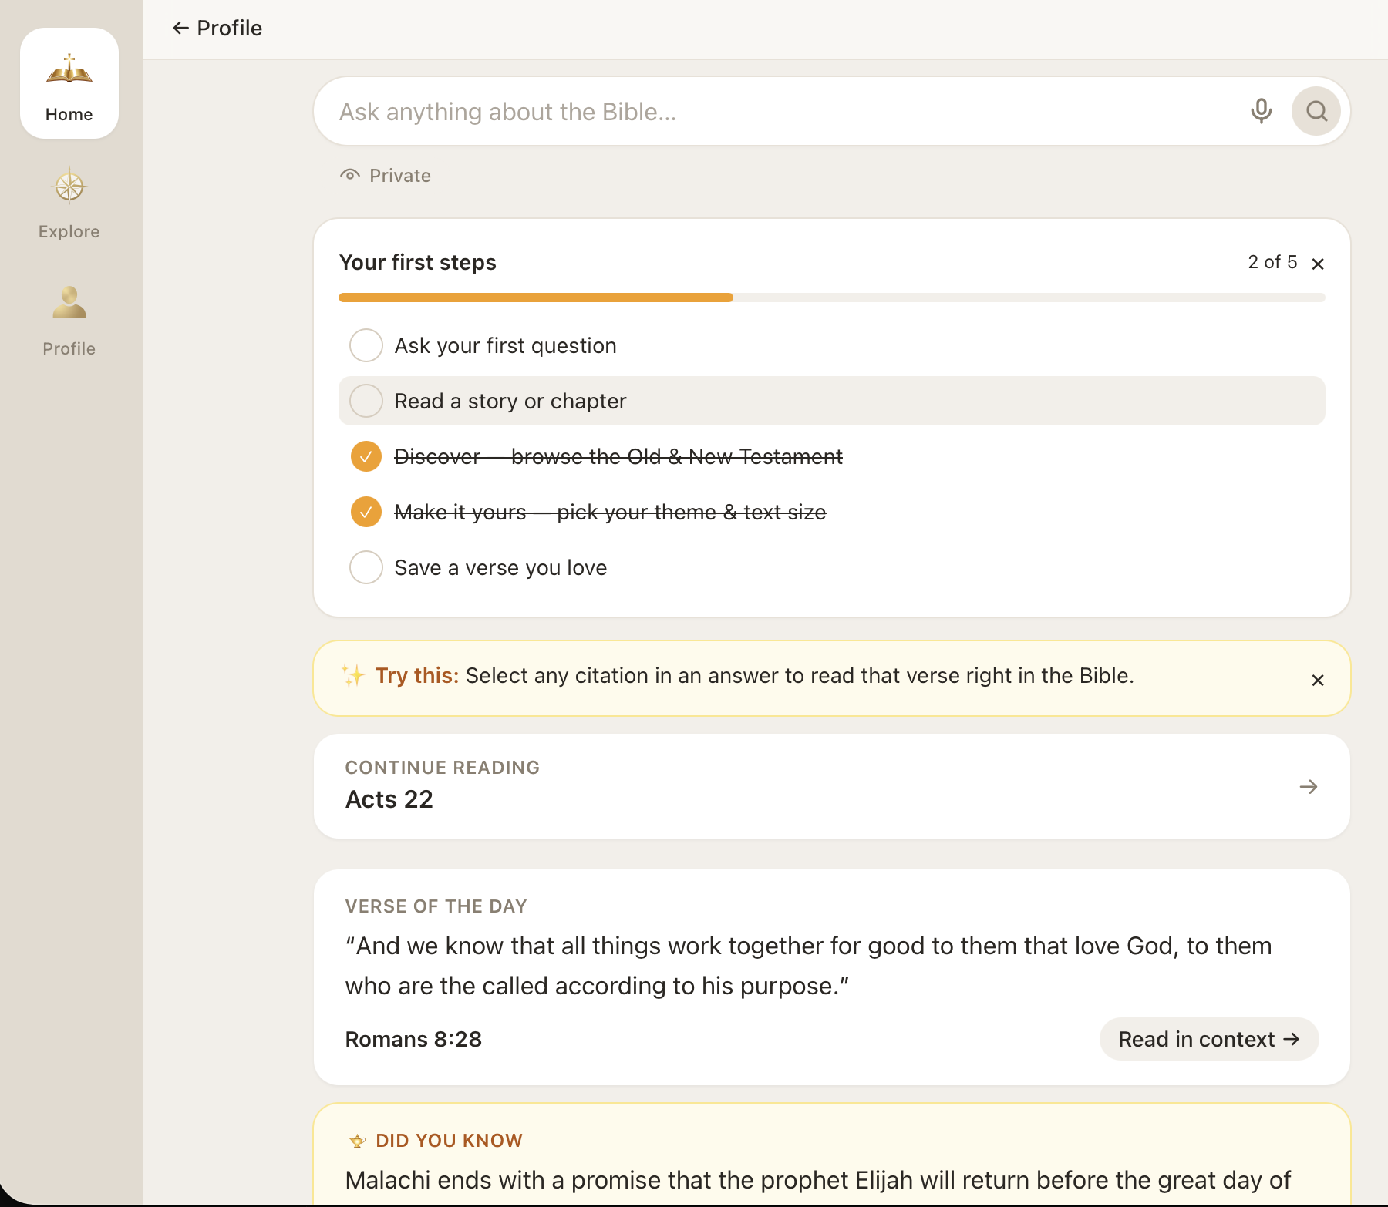The width and height of the screenshot is (1388, 1207).
Task: Submit search with magnifier icon
Action: [1316, 111]
